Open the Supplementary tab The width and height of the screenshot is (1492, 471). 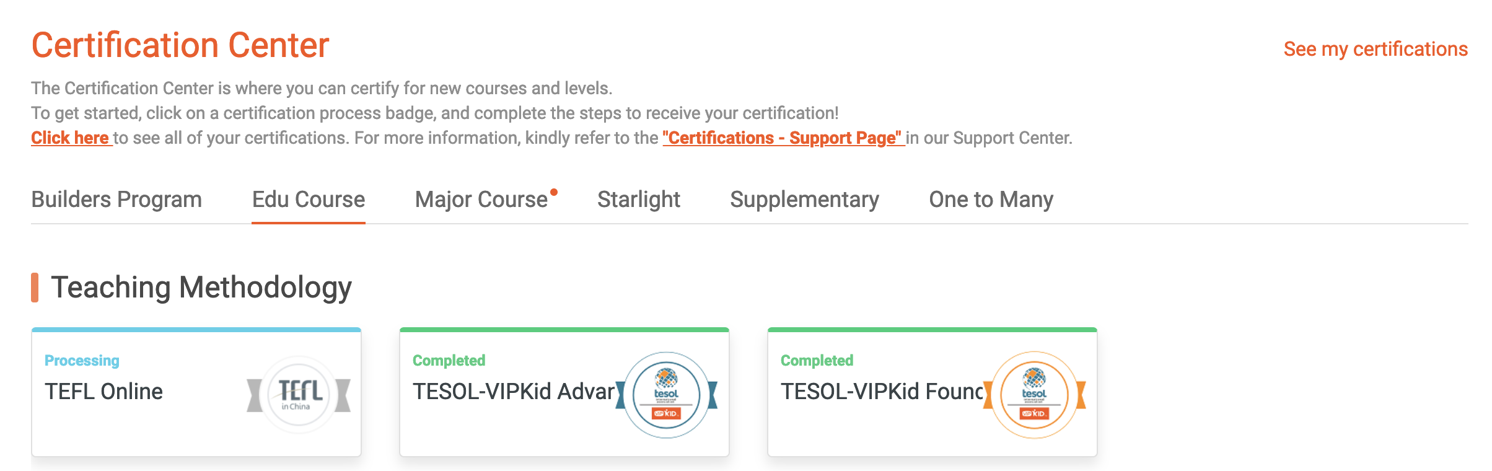click(804, 200)
